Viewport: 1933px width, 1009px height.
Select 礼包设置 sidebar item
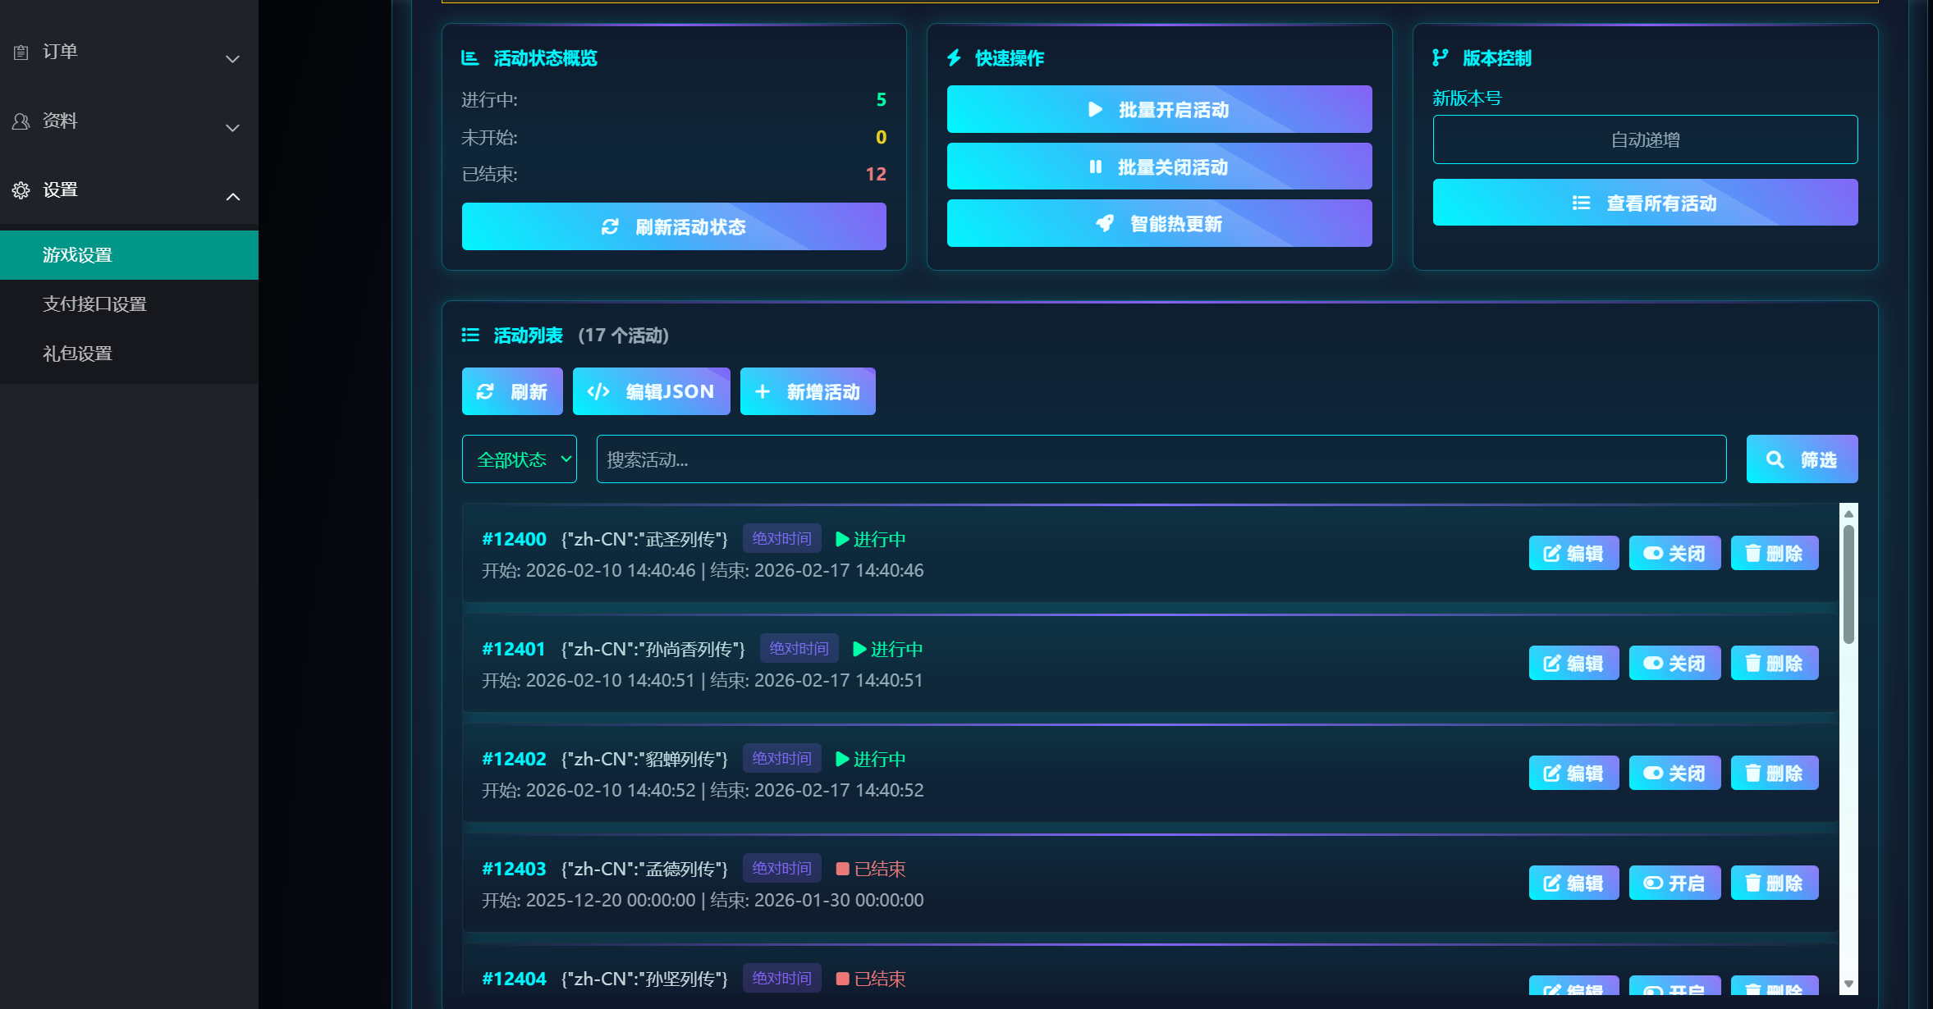pos(77,354)
